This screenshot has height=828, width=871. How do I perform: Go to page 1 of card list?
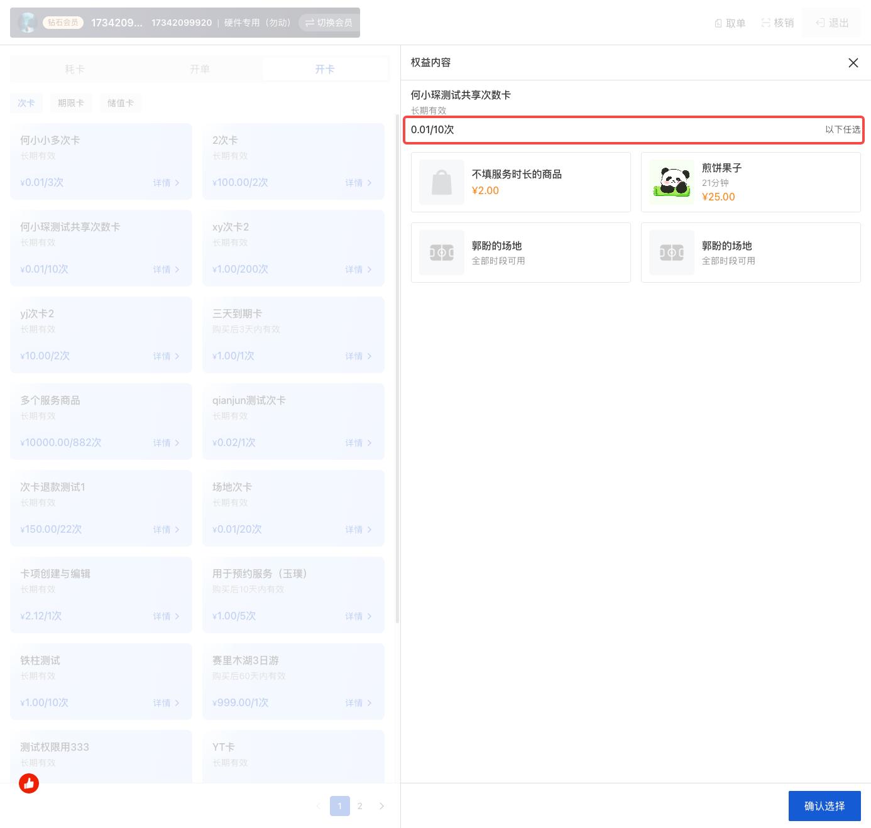click(340, 806)
